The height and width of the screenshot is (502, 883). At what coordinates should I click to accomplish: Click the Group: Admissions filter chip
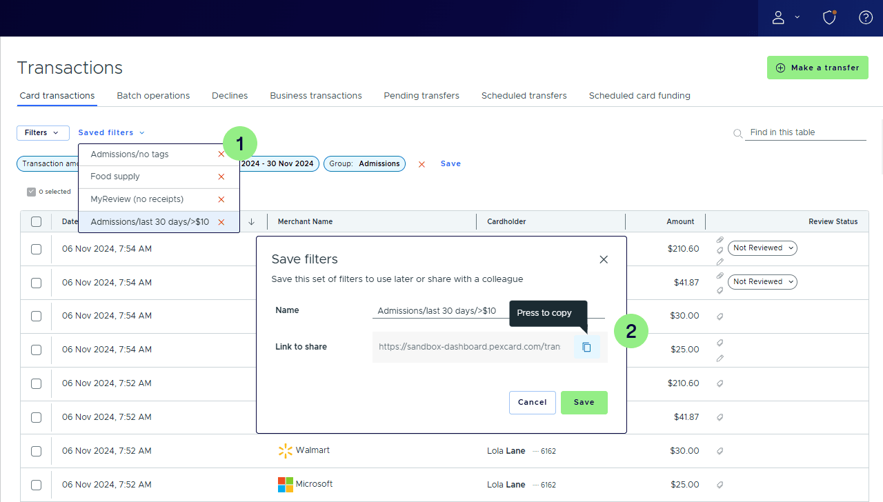[x=364, y=164]
